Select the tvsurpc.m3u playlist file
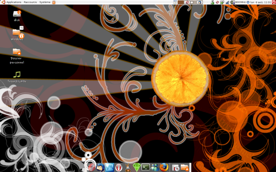Screen dimensions: 276x172 click(17, 75)
